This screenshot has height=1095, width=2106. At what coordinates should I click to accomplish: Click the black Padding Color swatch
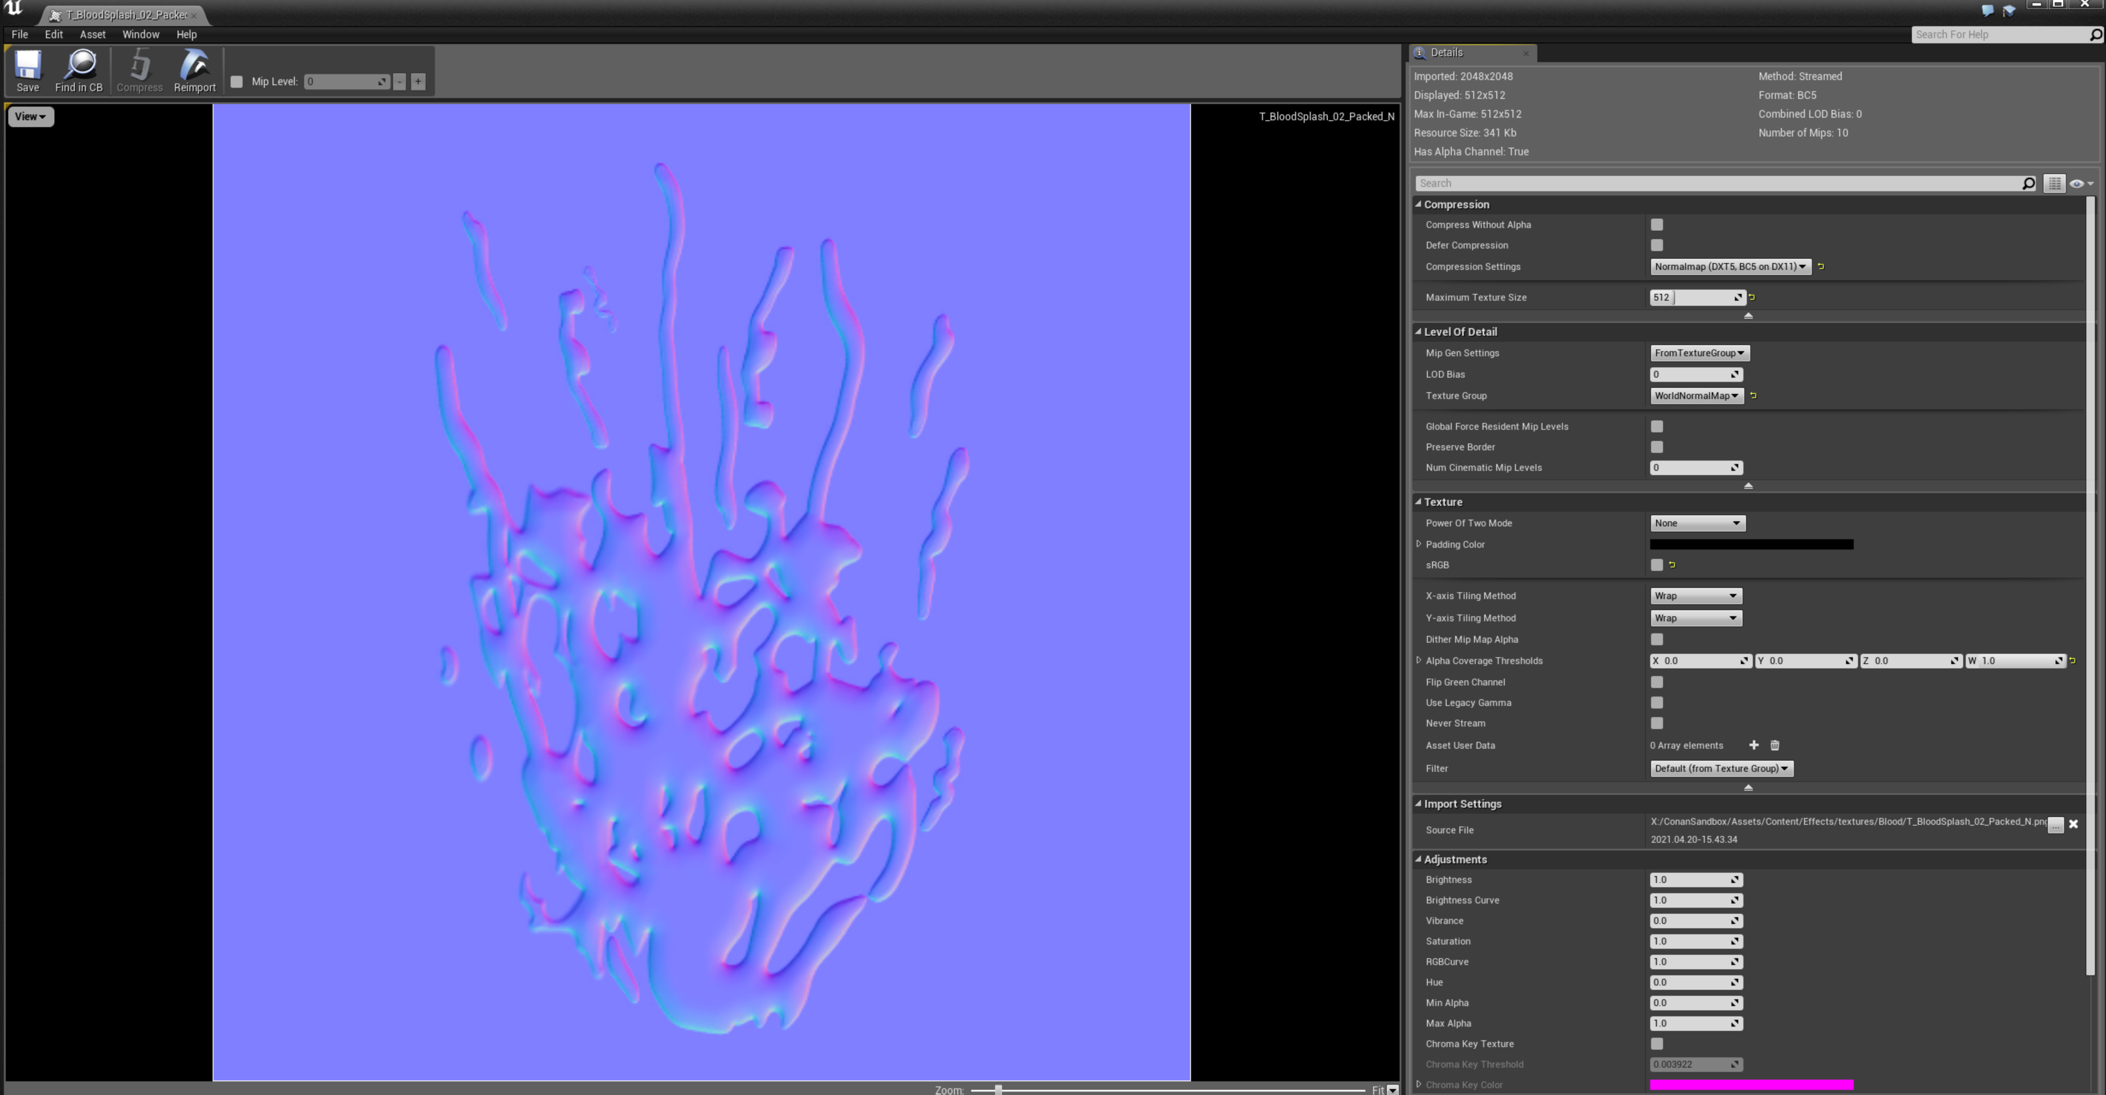coord(1751,544)
